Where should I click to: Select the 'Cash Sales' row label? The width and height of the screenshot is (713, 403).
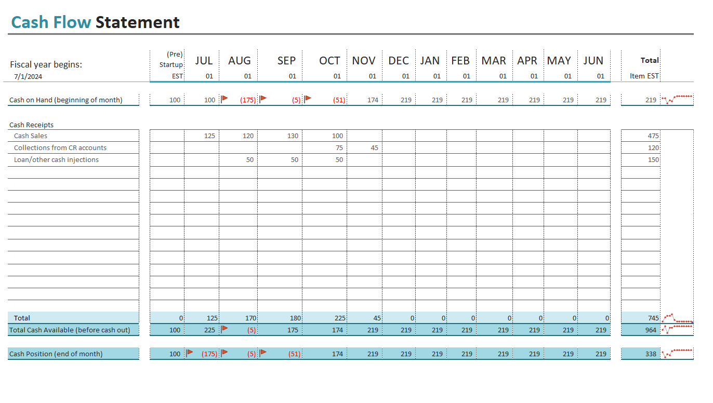pos(31,136)
